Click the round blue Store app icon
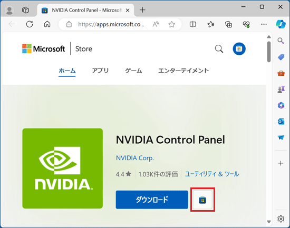This screenshot has height=228, width=290. [x=239, y=49]
